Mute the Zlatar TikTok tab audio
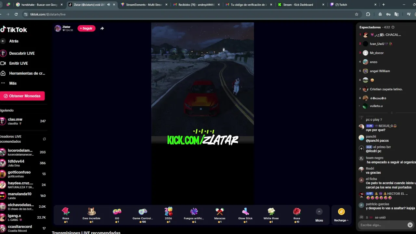The height and width of the screenshot is (234, 416). pyautogui.click(x=109, y=5)
